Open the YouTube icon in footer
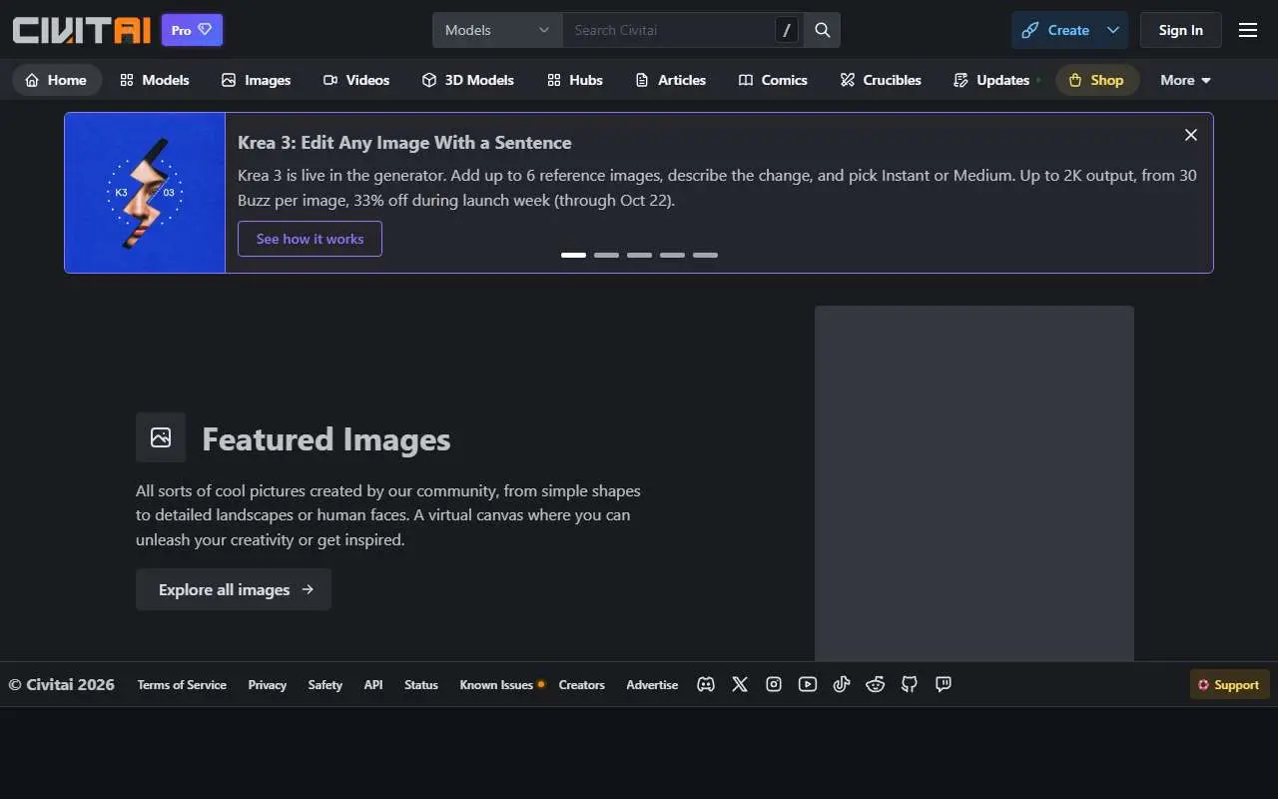This screenshot has width=1278, height=799. (808, 684)
